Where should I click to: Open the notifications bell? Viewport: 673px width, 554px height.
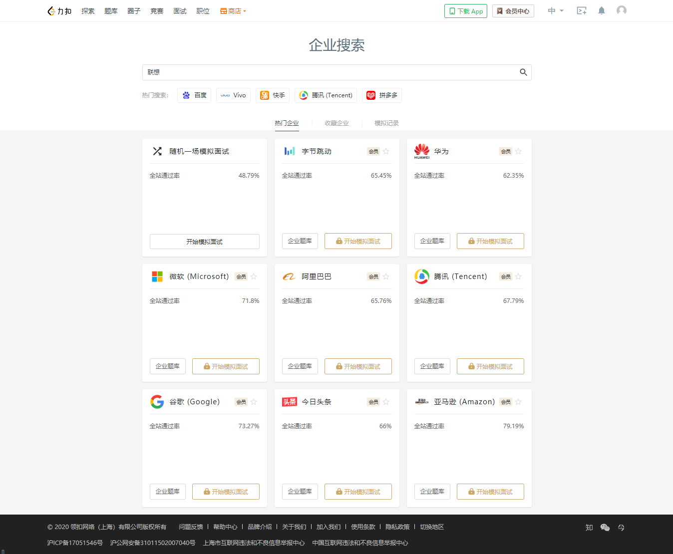[x=602, y=10]
